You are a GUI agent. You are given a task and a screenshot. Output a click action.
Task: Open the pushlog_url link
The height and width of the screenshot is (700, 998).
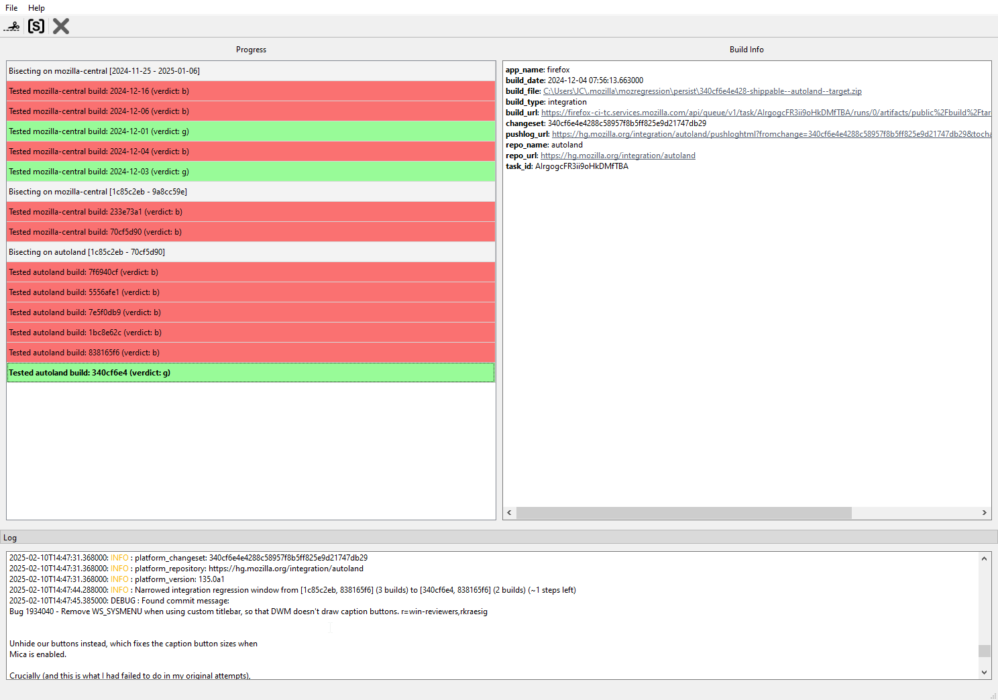tap(771, 134)
